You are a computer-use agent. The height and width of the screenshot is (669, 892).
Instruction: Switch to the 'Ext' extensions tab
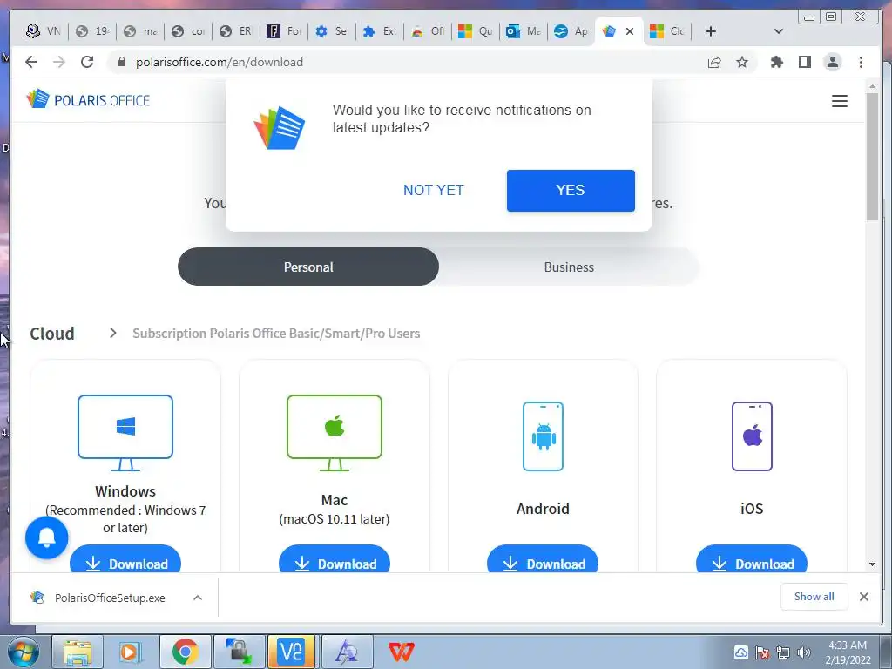(x=380, y=31)
